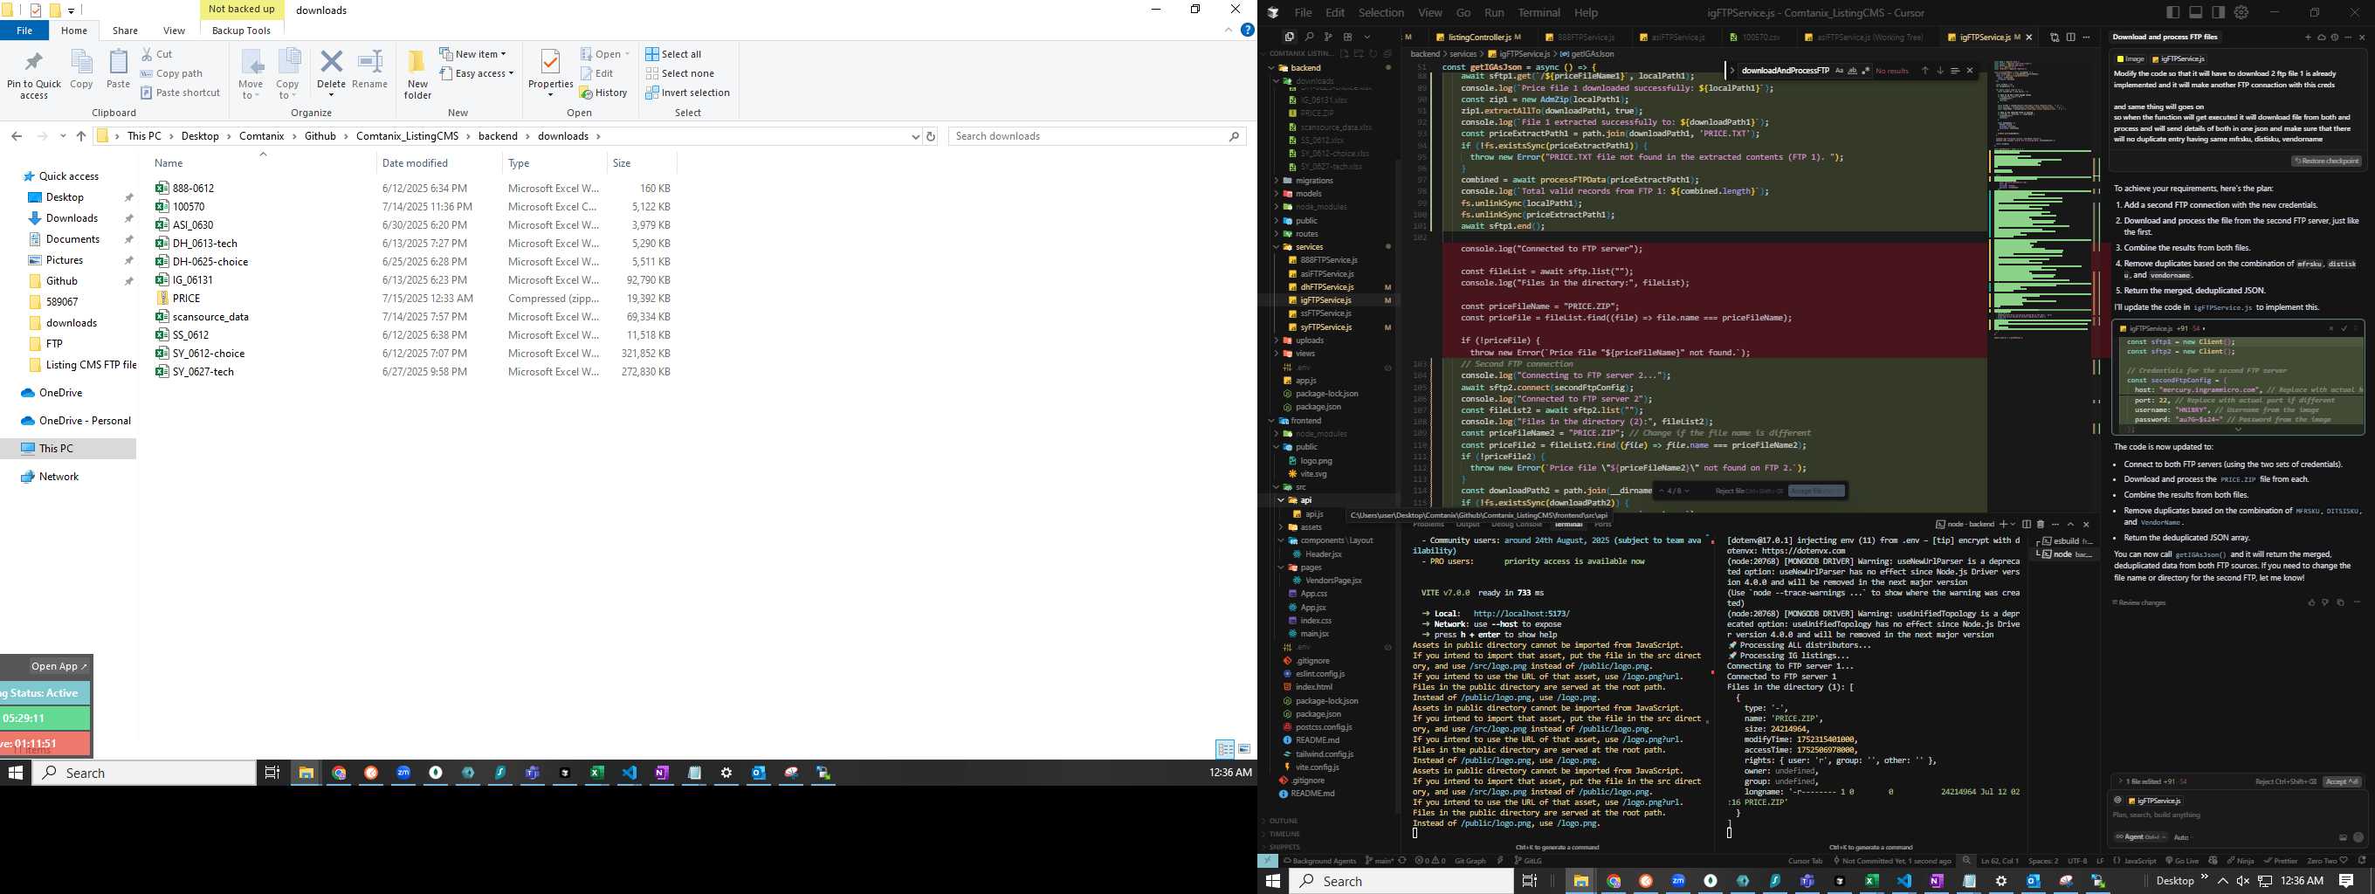Screen dimensions: 2375x894
Task: Split the terminal in Cursor panel
Action: (2027, 525)
